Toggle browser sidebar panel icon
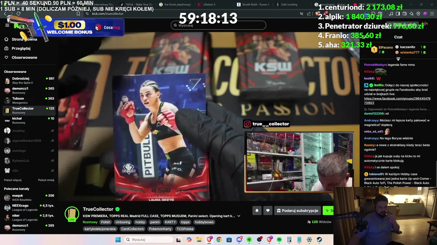The image size is (437, 245). coord(398,14)
